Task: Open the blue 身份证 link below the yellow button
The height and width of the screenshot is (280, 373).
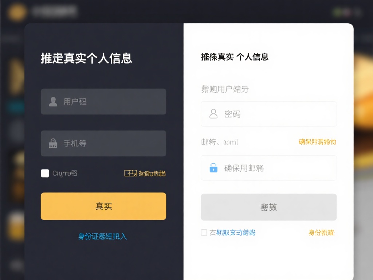Action: (x=103, y=236)
